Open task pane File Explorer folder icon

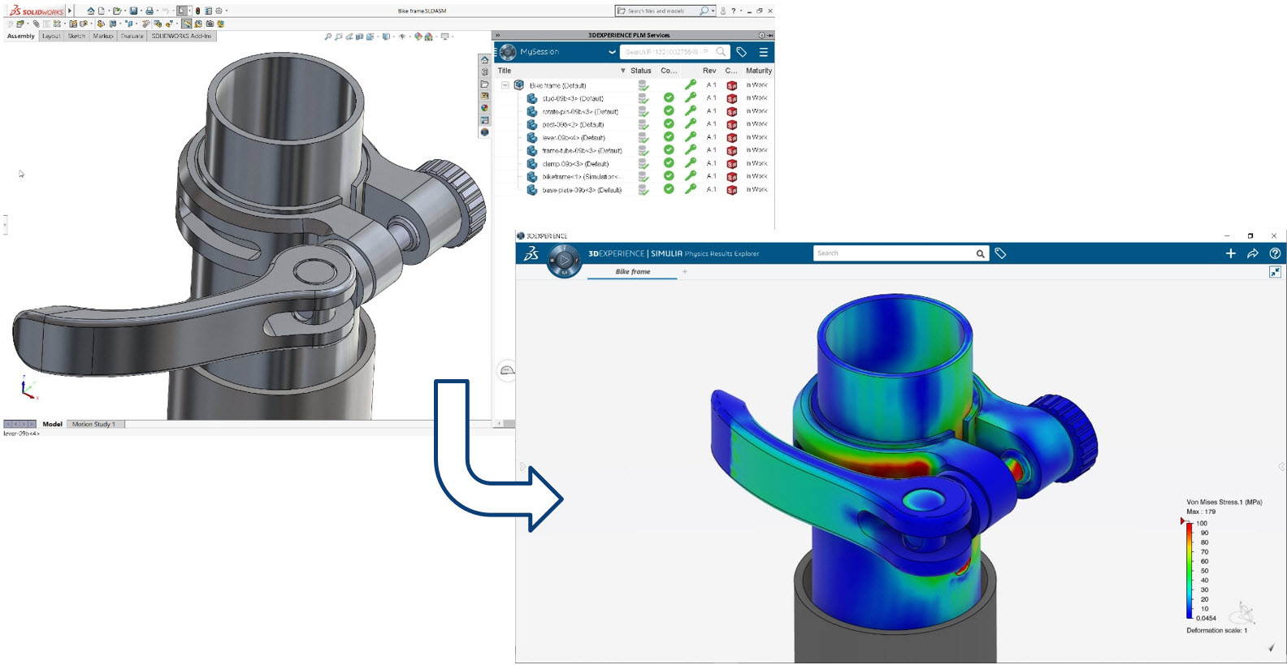[485, 84]
